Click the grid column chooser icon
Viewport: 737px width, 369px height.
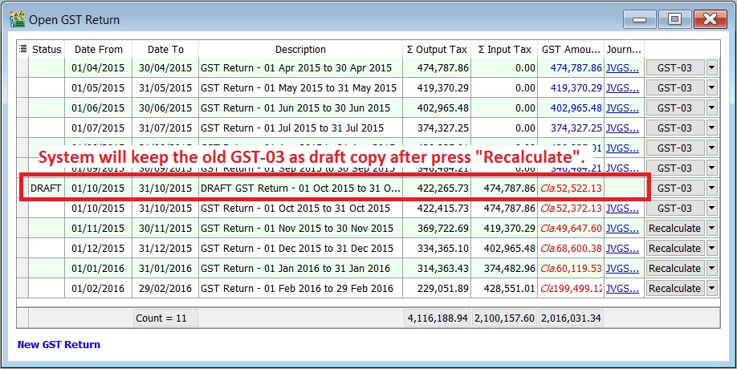[x=22, y=50]
